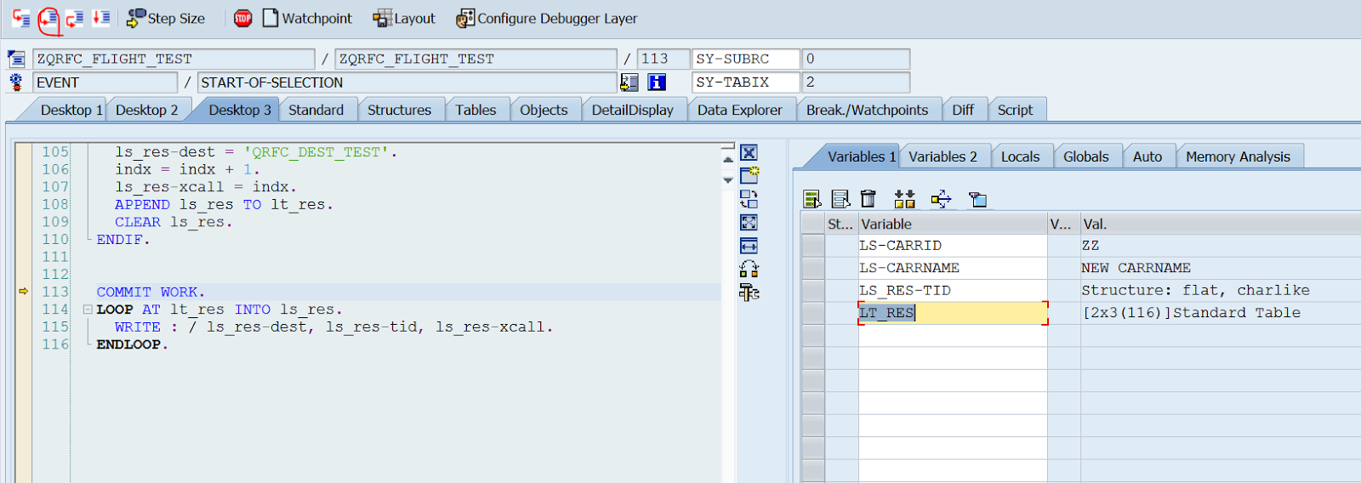Click the blue information icon
The height and width of the screenshot is (483, 1361).
point(657,82)
